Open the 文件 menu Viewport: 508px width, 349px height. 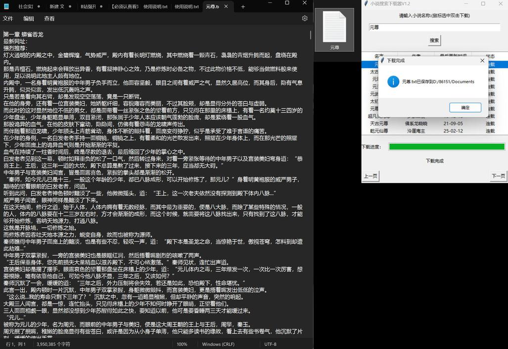[x=8, y=19]
